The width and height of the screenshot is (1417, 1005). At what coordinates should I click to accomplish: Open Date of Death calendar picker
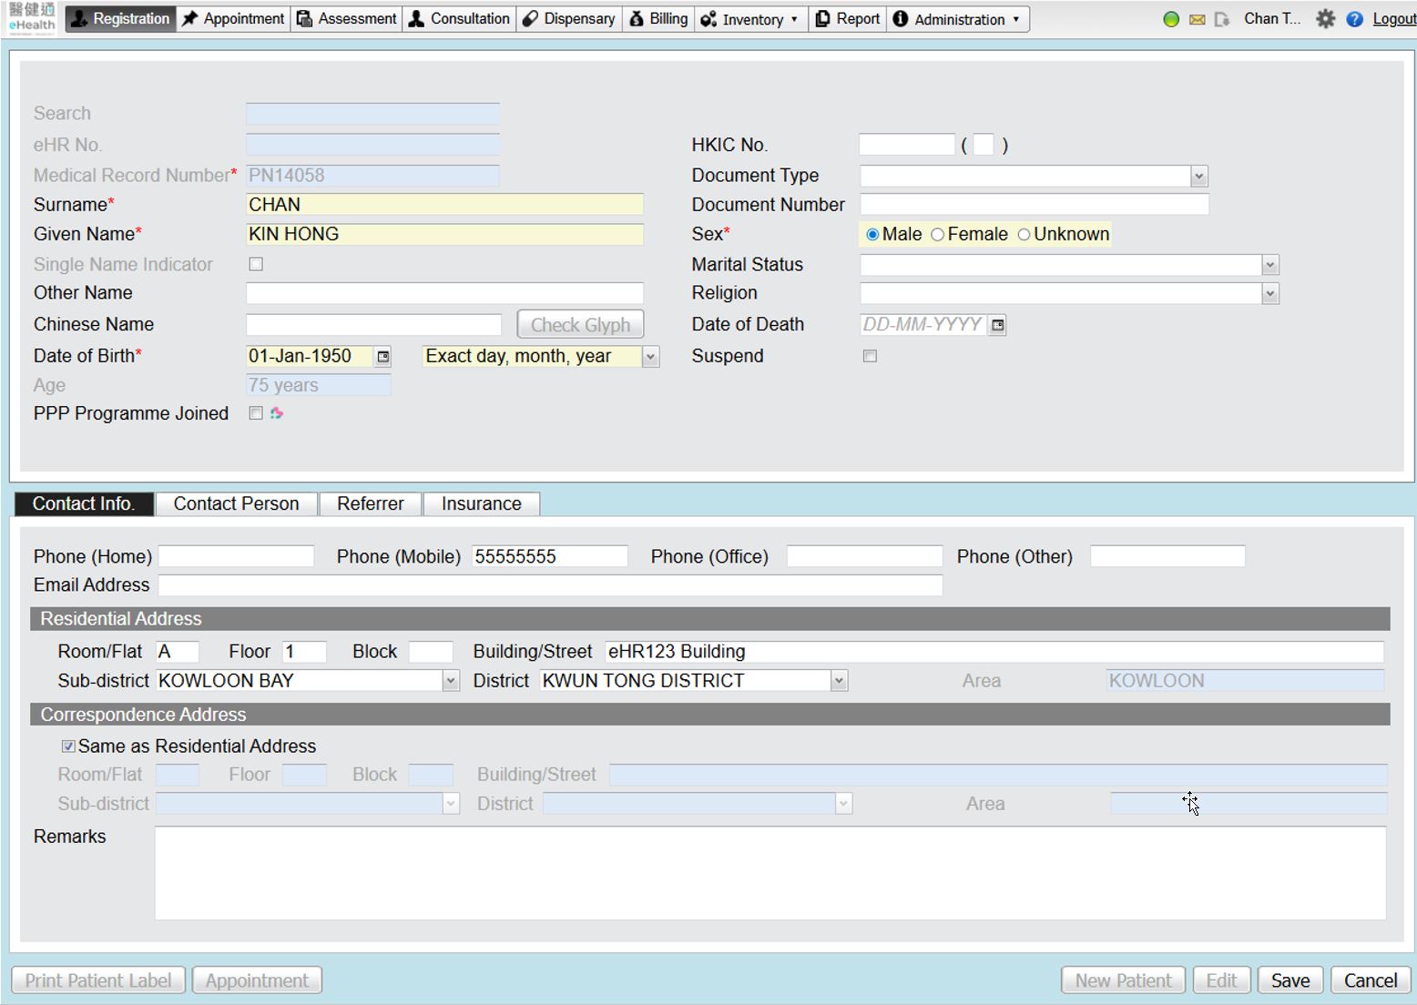(998, 325)
